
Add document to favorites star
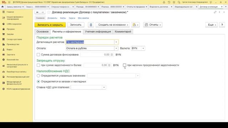49,12
